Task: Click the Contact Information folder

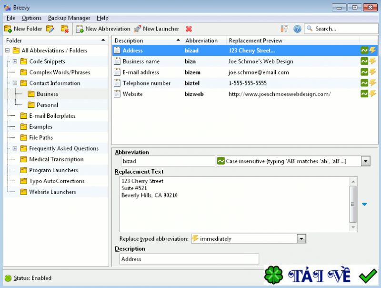Action: (x=55, y=83)
